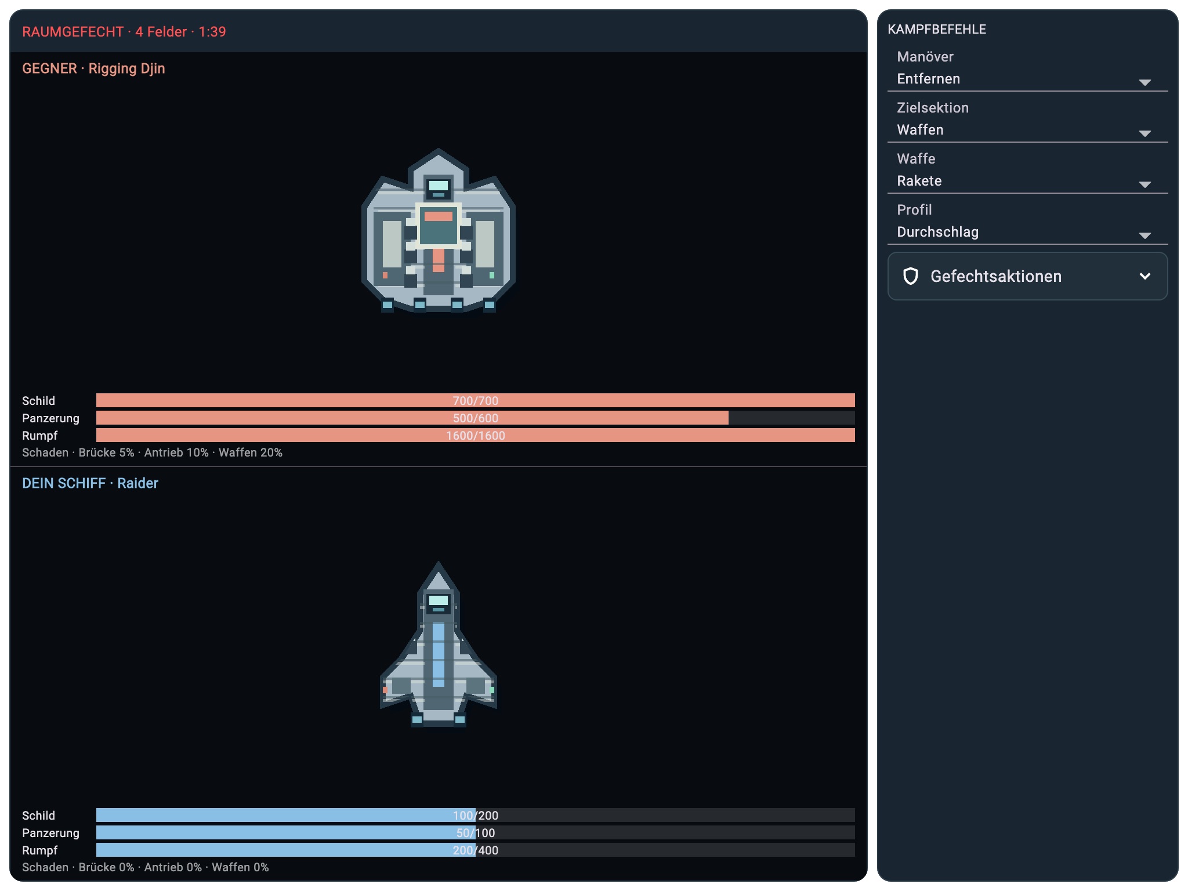This screenshot has height=891, width=1188.
Task: Click the enemy Schild bar 700/700
Action: (x=476, y=400)
